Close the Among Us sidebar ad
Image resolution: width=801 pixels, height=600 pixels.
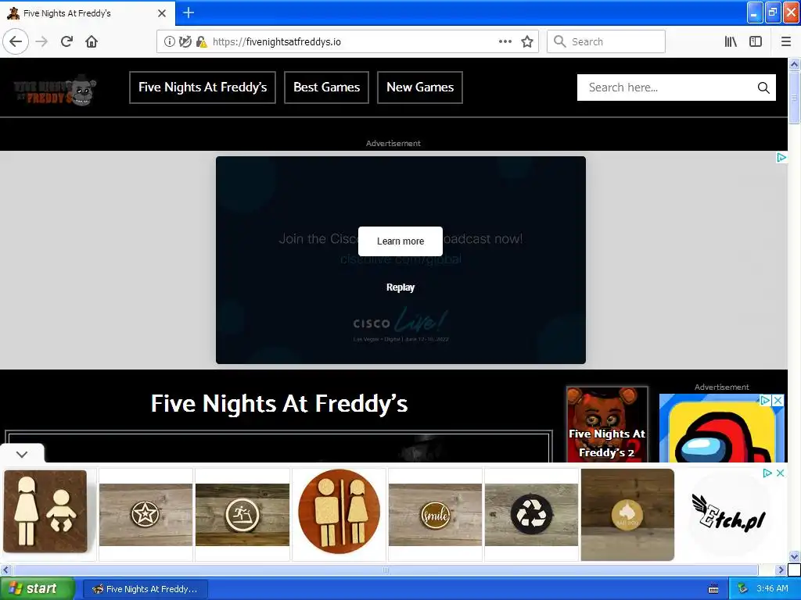[778, 400]
